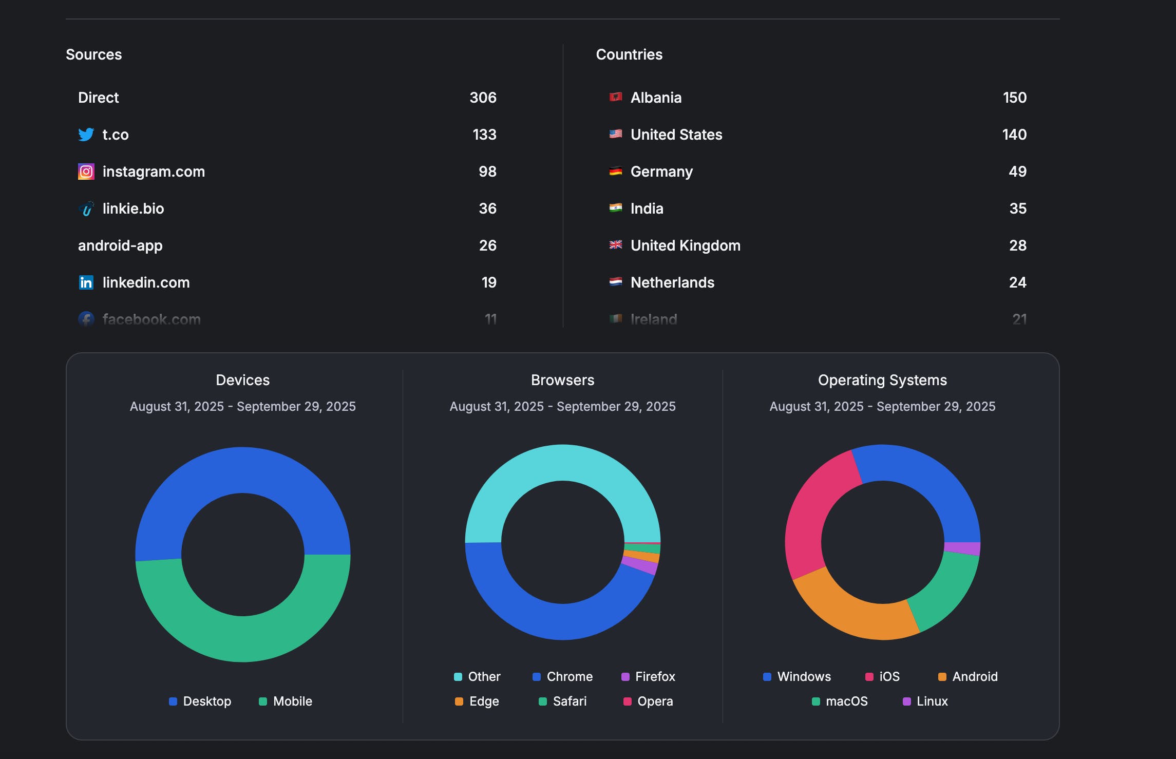
Task: Click the Germany flag icon
Action: point(615,171)
